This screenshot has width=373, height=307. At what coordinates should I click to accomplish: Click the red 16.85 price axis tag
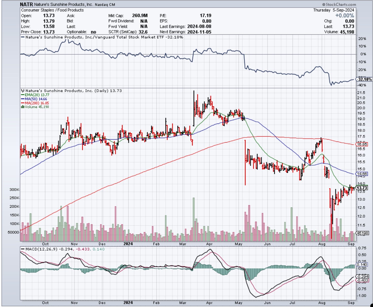(x=361, y=144)
